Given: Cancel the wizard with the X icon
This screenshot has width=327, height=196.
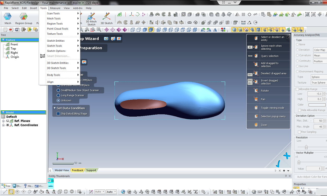Looking at the screenshot, I should click(119, 39).
